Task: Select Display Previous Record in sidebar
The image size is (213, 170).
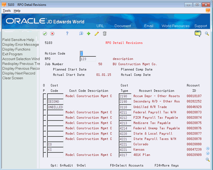Action: point(21,68)
